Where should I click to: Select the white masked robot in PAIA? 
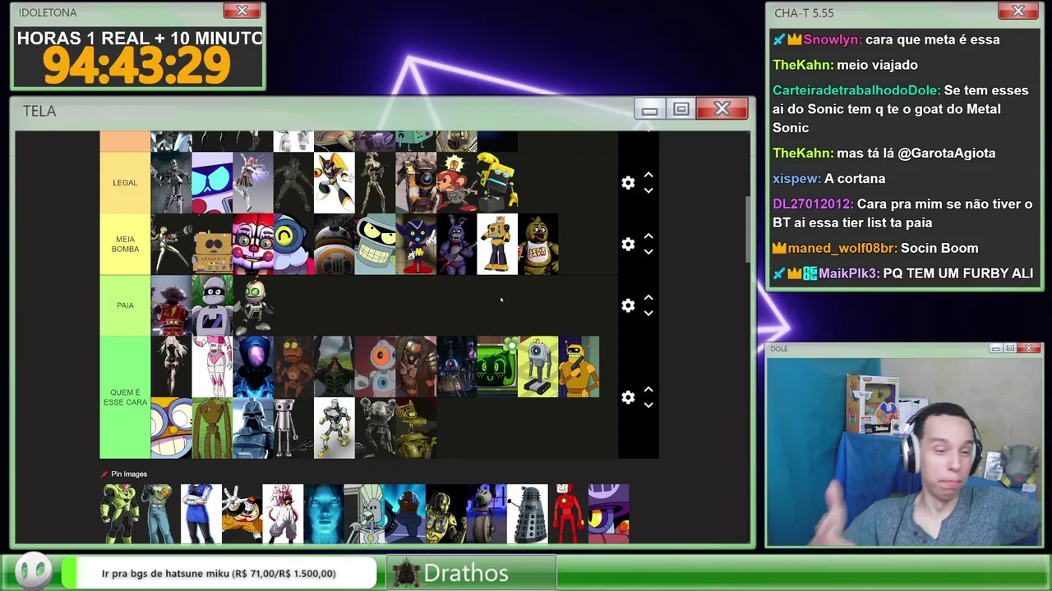tap(212, 305)
